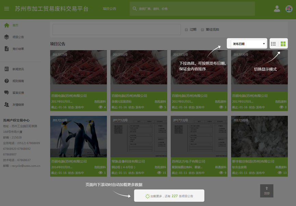
Task: Open 留言反馈 sidebar item
Action: tap(18, 93)
